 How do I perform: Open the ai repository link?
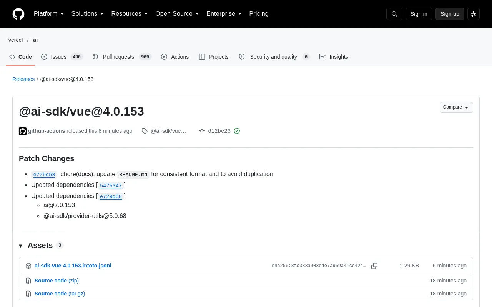(35, 40)
